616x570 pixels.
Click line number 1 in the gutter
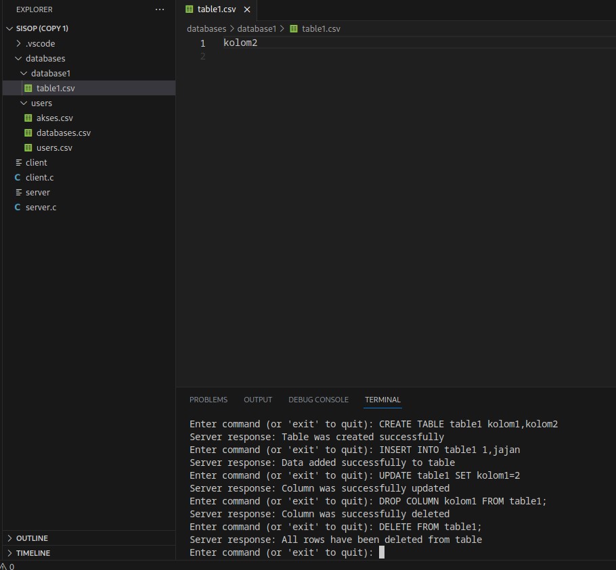coord(202,43)
